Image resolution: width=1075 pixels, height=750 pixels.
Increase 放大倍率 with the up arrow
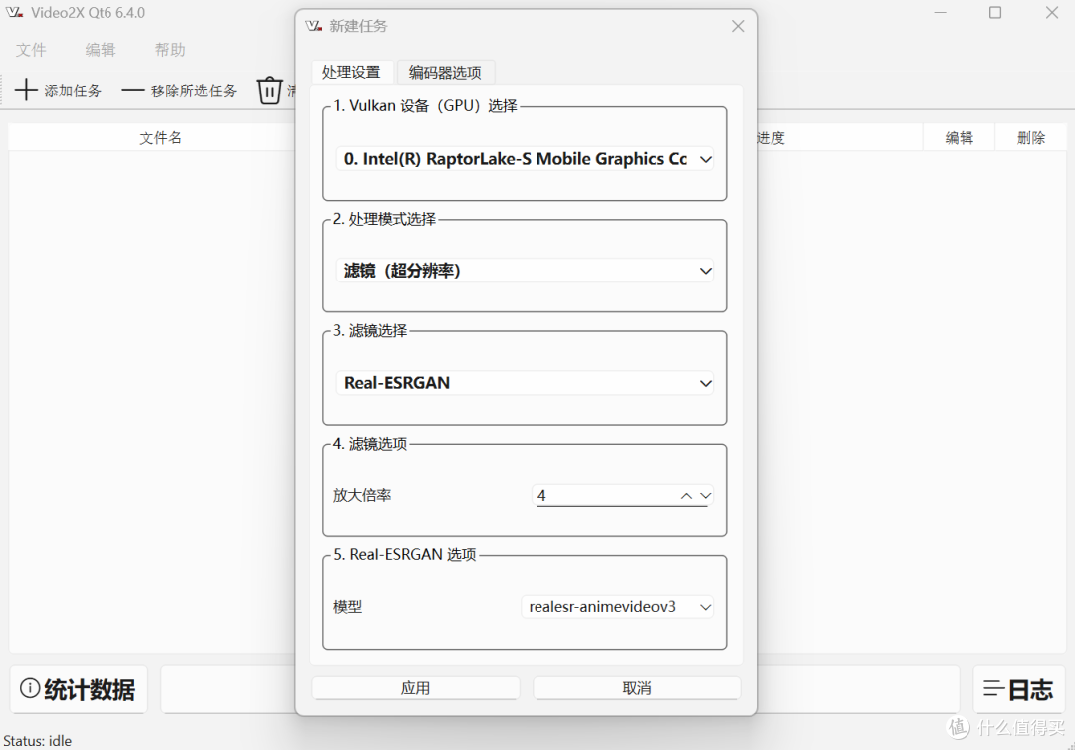click(686, 496)
